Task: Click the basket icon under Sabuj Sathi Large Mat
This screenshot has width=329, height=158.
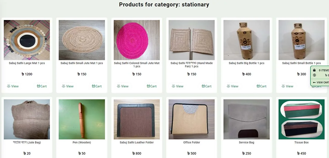Action: (x=38, y=86)
